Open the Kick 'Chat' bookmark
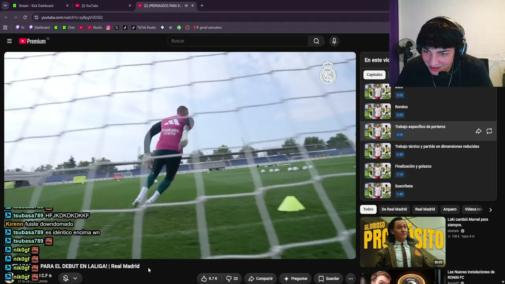 [x=69, y=28]
